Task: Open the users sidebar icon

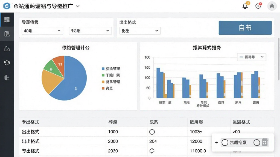Action: [7, 49]
